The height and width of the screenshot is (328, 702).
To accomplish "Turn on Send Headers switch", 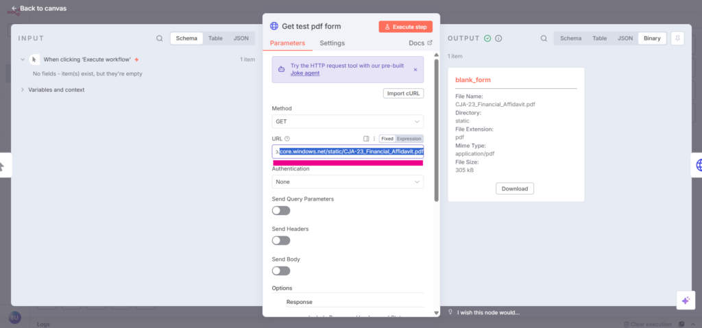I will coord(281,240).
